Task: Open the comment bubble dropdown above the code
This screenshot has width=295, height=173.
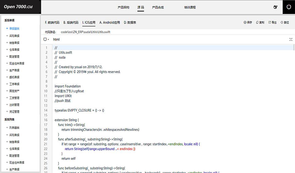Action: (46, 39)
